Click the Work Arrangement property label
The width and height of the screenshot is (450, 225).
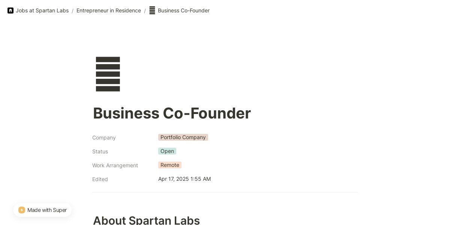(x=115, y=165)
